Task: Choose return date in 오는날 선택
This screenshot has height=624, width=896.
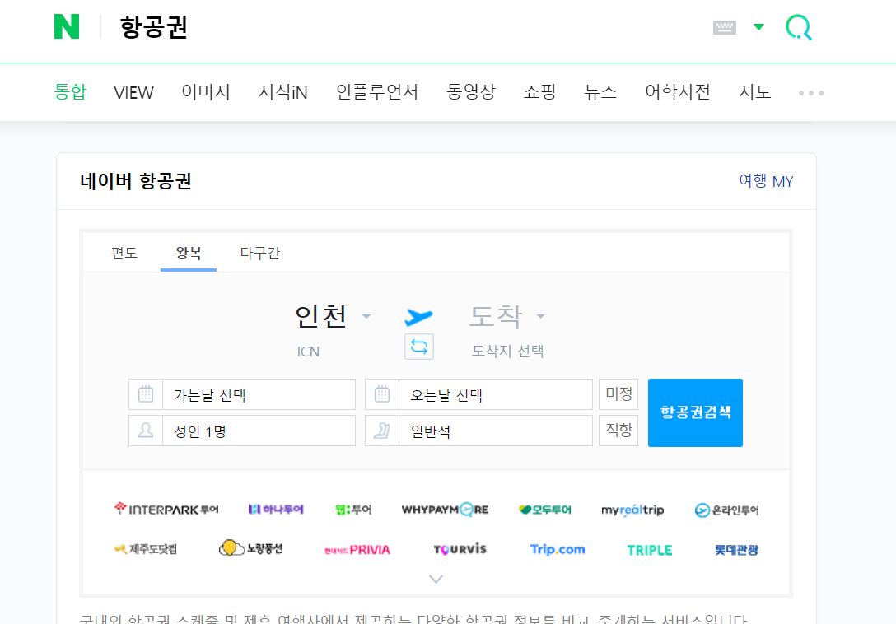Action: pos(496,394)
